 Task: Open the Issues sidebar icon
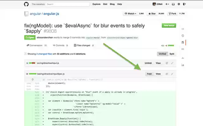point(183,36)
